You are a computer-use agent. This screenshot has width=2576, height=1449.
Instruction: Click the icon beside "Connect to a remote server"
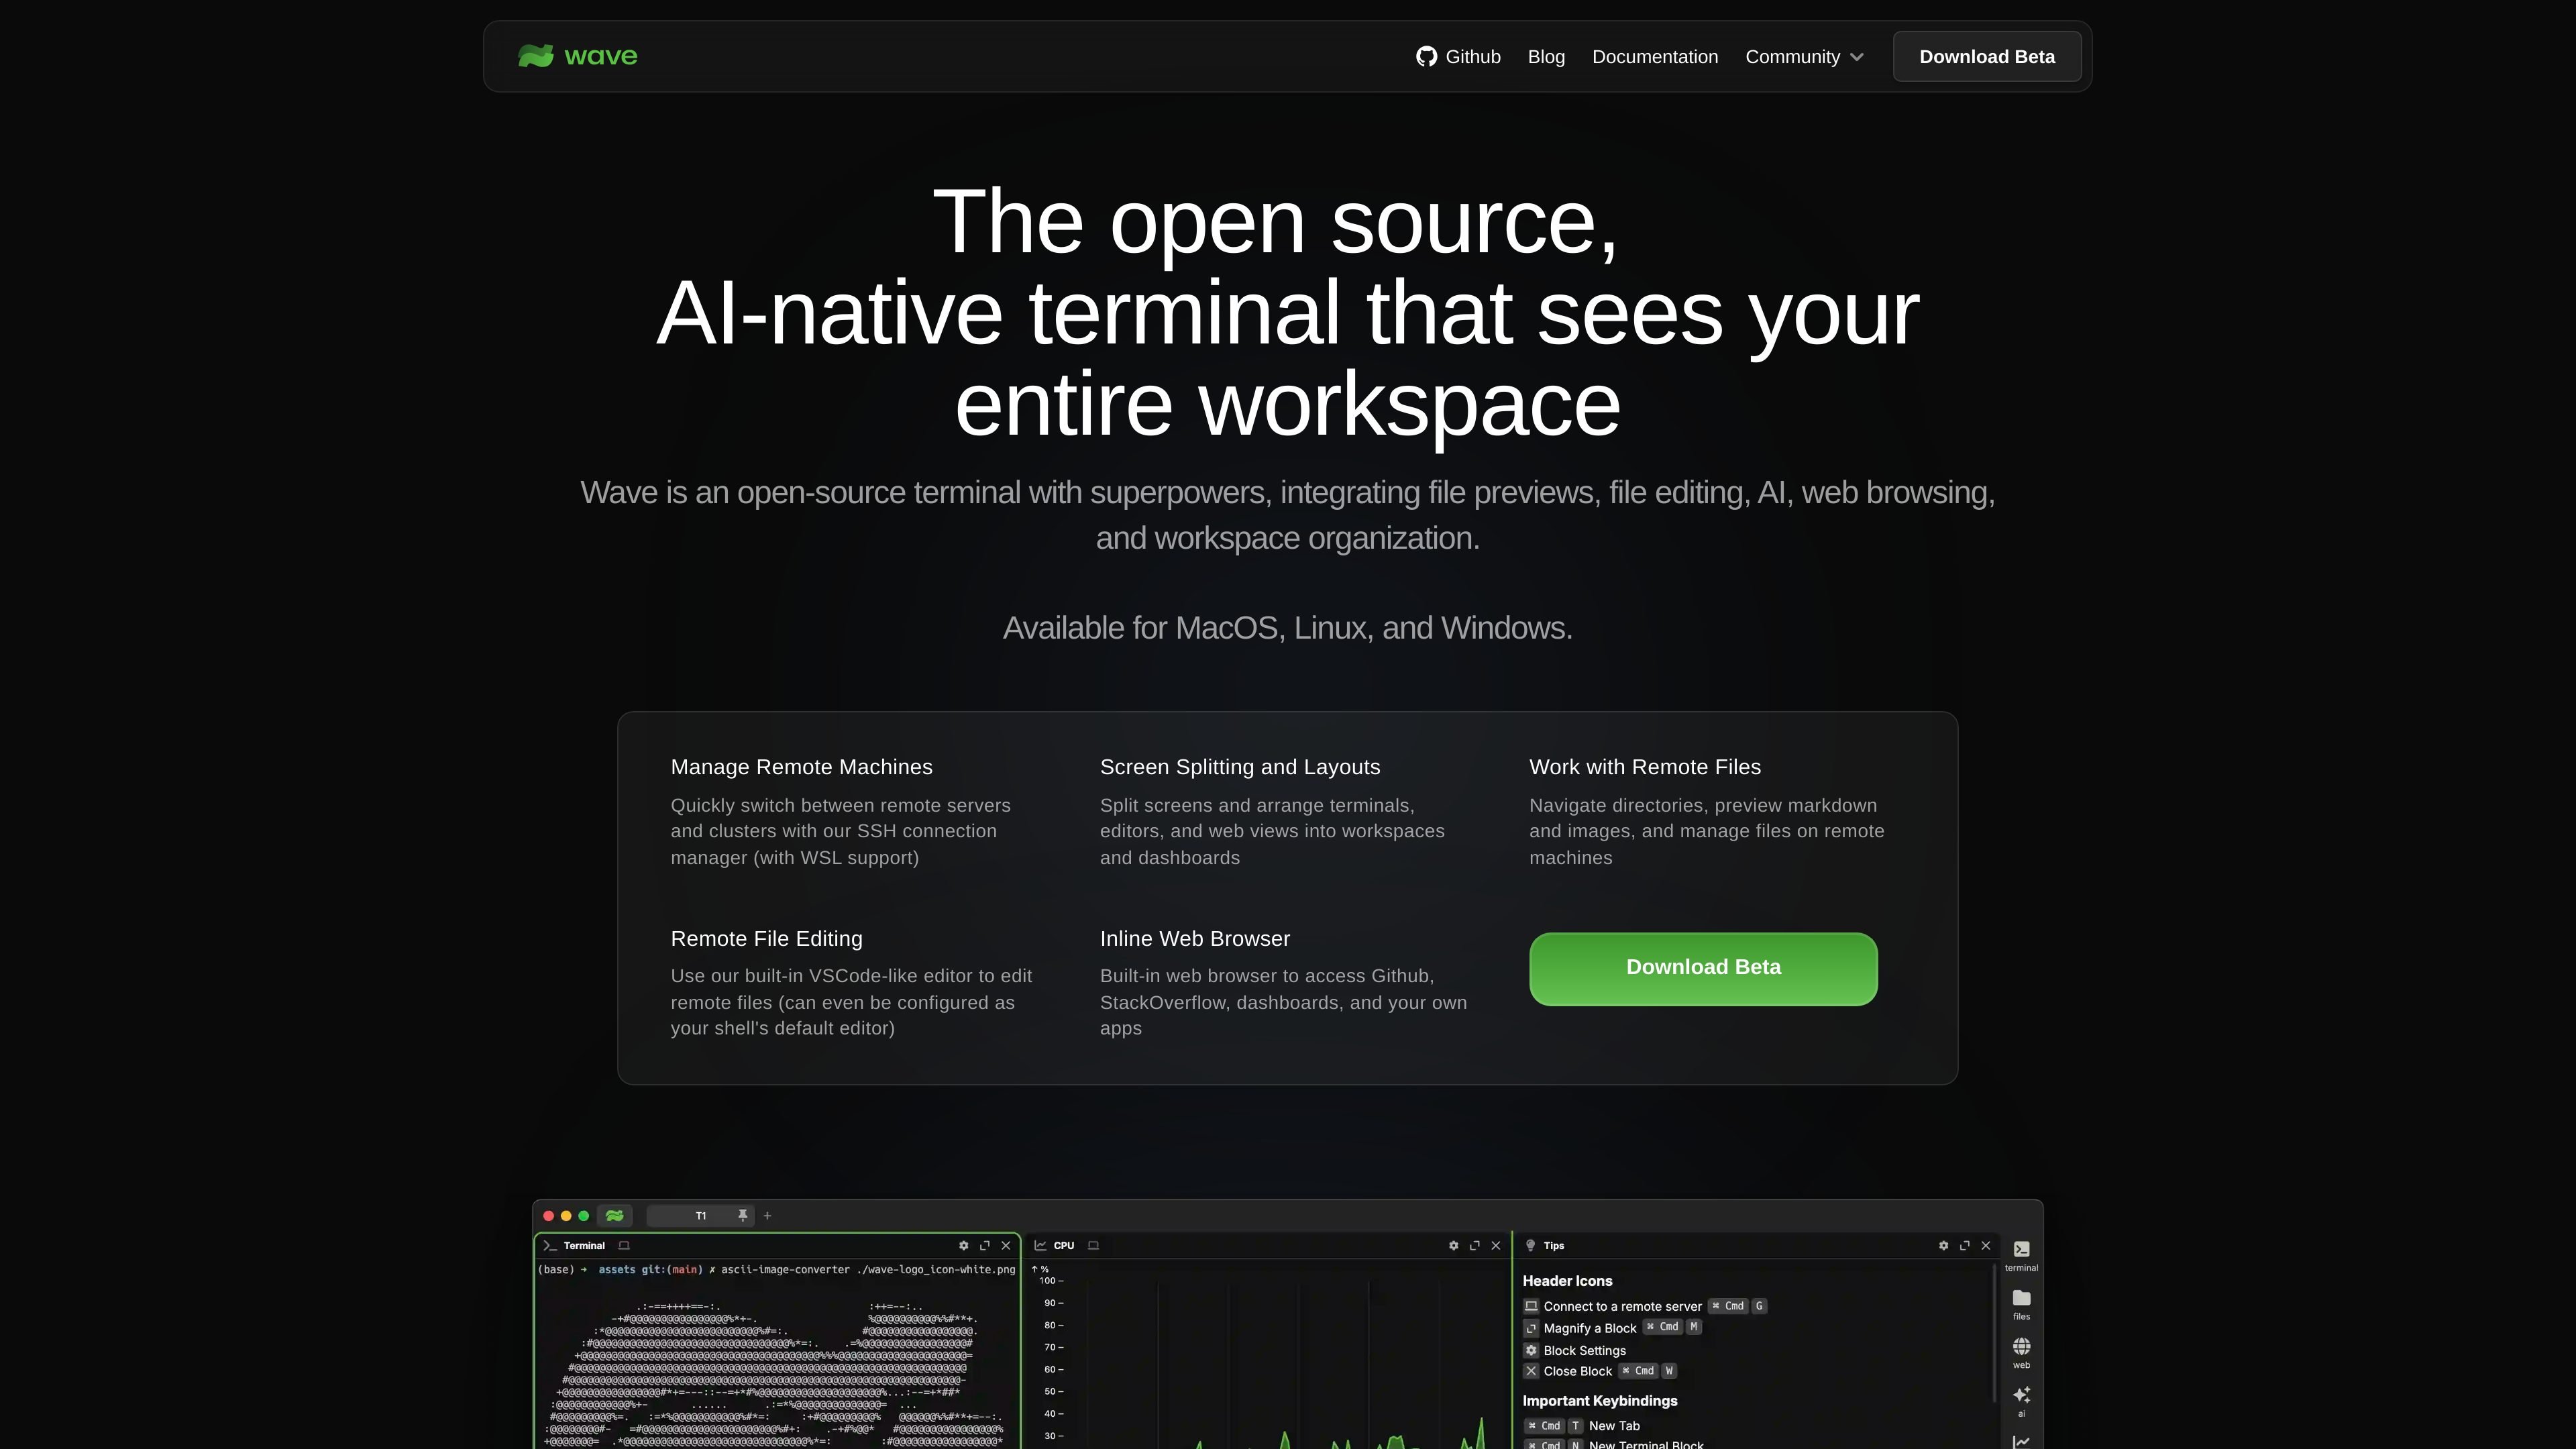coord(1531,1306)
